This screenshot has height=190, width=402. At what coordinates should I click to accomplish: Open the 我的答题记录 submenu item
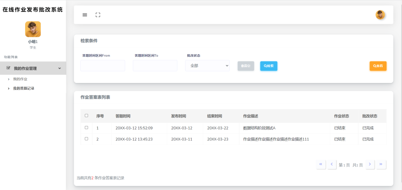point(24,88)
